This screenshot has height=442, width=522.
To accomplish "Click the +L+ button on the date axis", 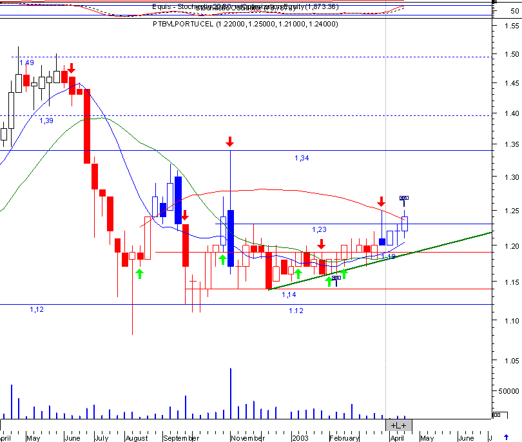I will coord(398,425).
